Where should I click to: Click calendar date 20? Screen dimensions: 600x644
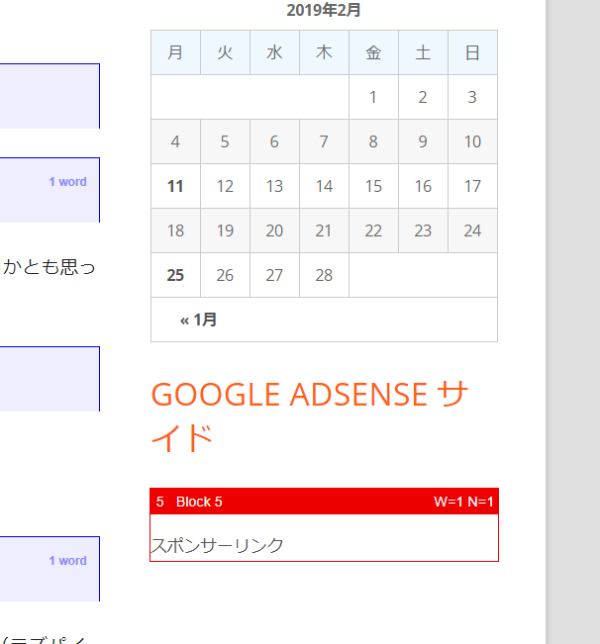[274, 230]
